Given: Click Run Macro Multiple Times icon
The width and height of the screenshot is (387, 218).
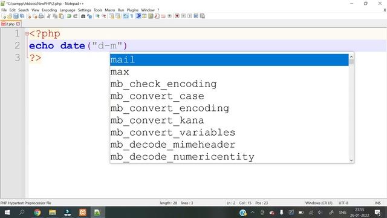Looking at the screenshot, I should 196,16.
